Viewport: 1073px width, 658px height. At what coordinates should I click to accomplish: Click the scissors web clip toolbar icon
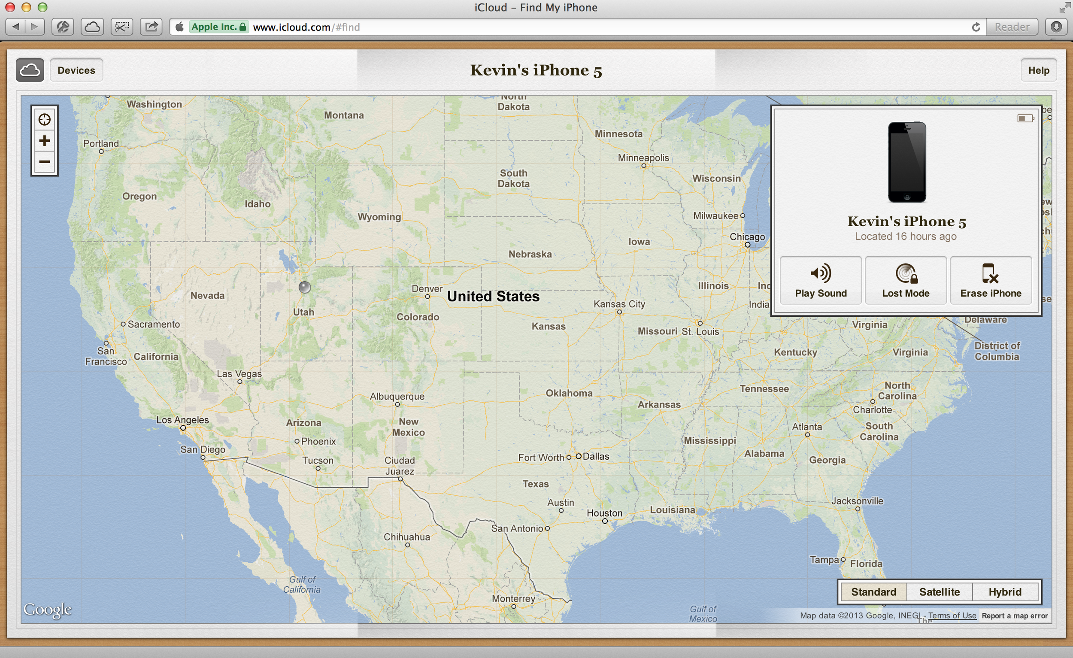(x=121, y=27)
